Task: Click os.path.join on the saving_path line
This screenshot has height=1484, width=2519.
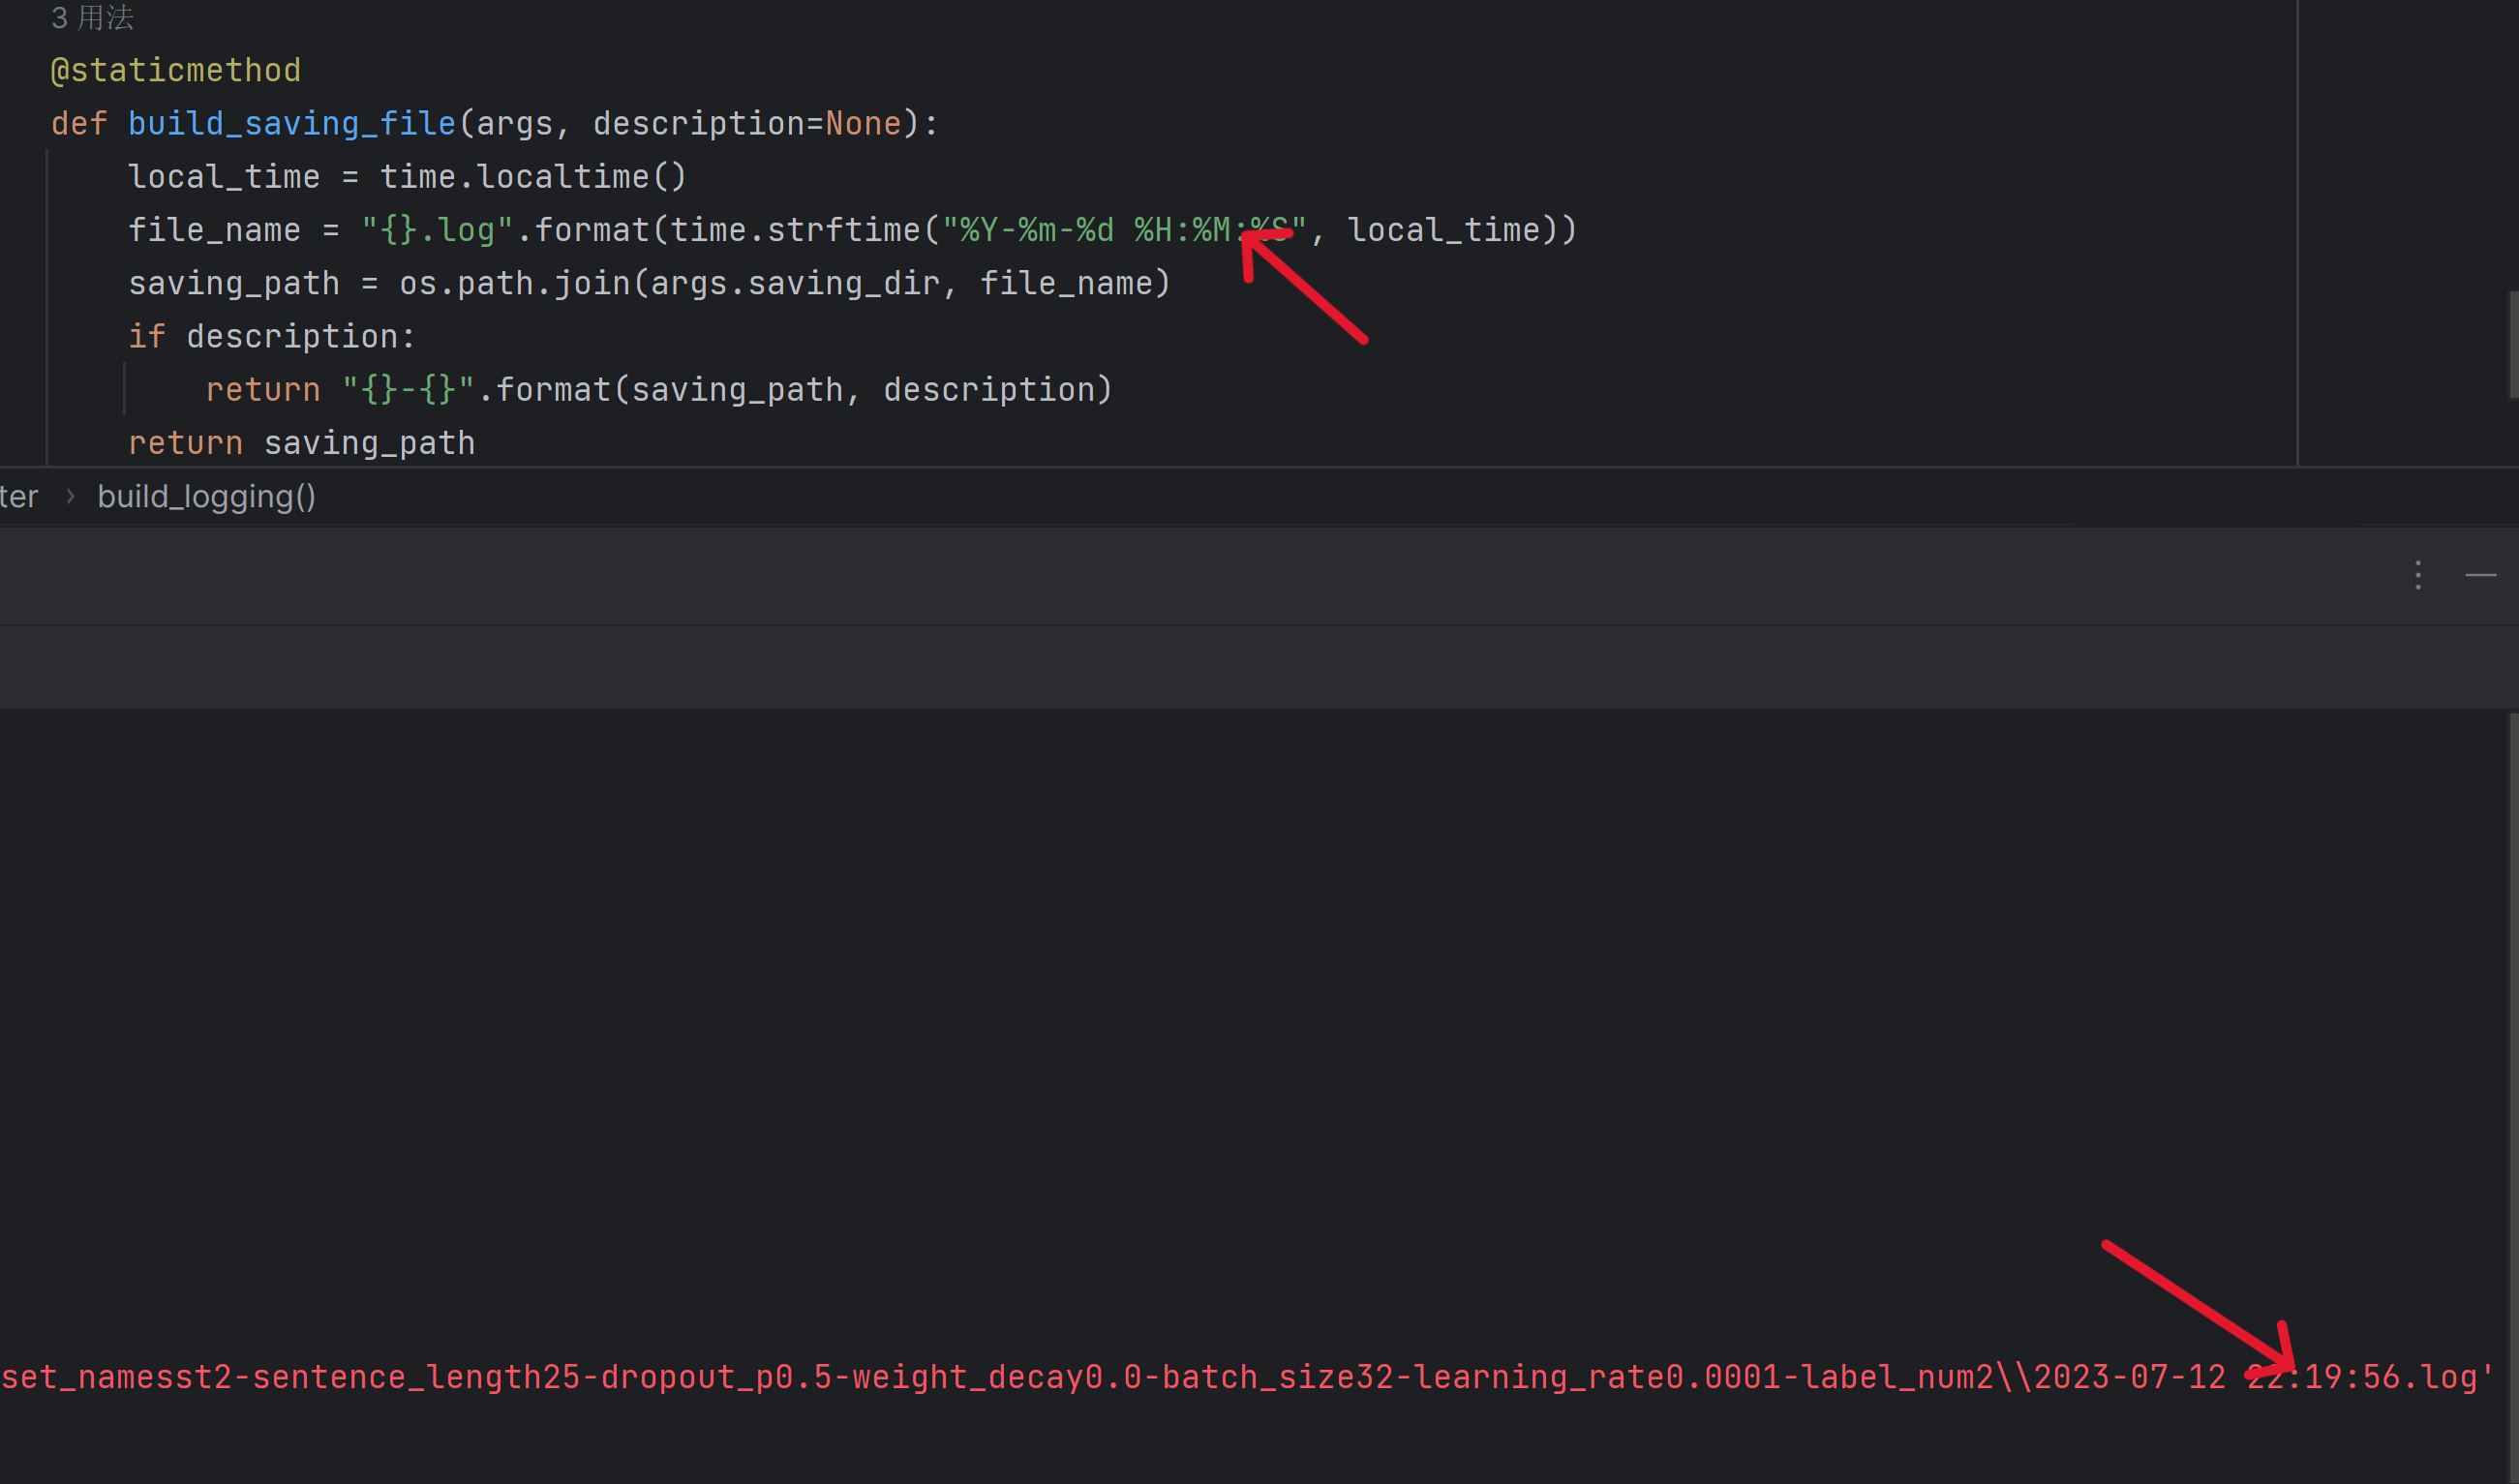Action: (x=514, y=283)
